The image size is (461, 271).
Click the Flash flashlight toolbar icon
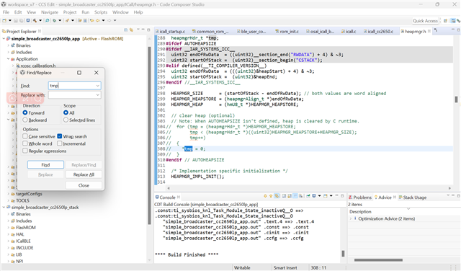click(67, 20)
